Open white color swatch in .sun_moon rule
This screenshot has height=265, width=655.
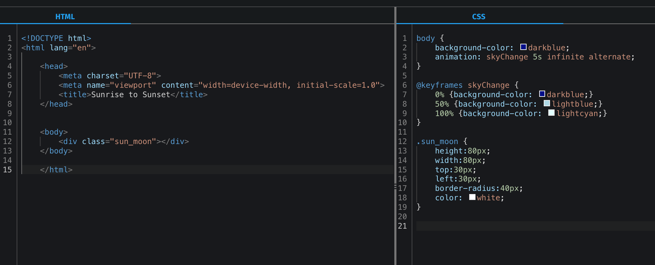[472, 197]
